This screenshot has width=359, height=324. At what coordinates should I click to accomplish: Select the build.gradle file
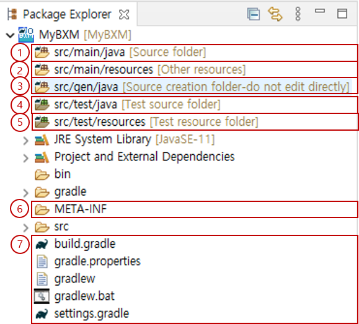[x=85, y=243]
